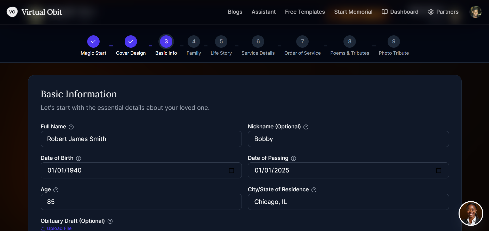489x231 pixels.
Task: Click the Obituary Draft help icon
Action: coord(110,221)
